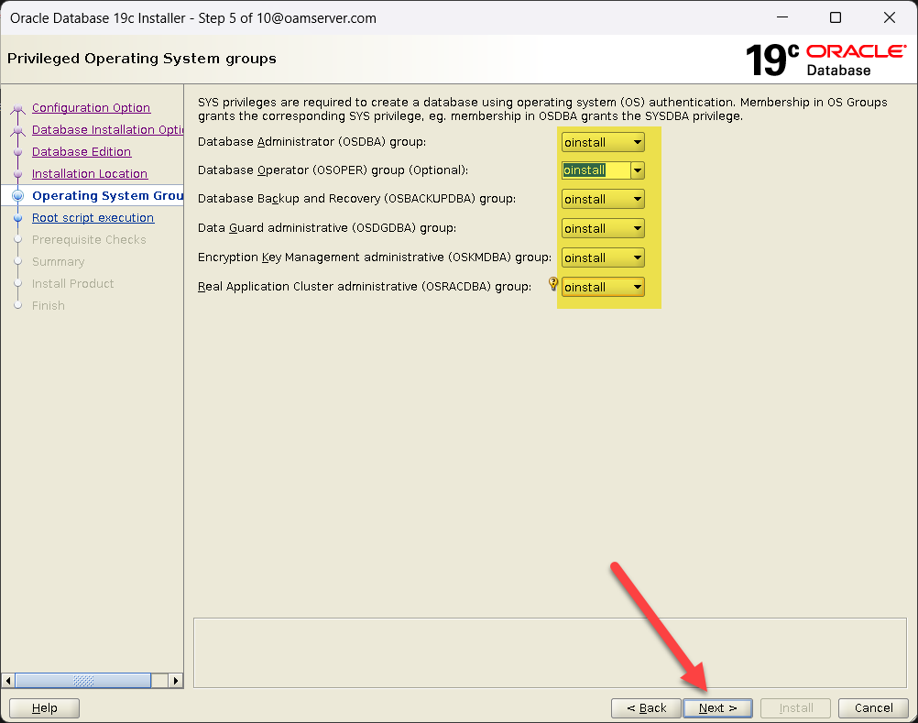Click the hint icon beside the OSRACDBA dropdown

(x=552, y=285)
